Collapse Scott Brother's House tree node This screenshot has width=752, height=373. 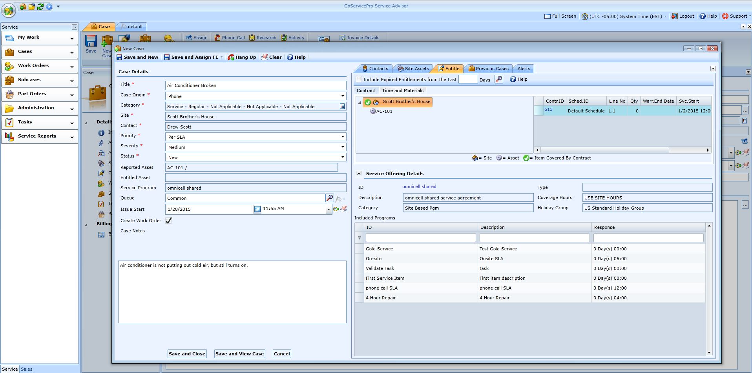coord(360,103)
